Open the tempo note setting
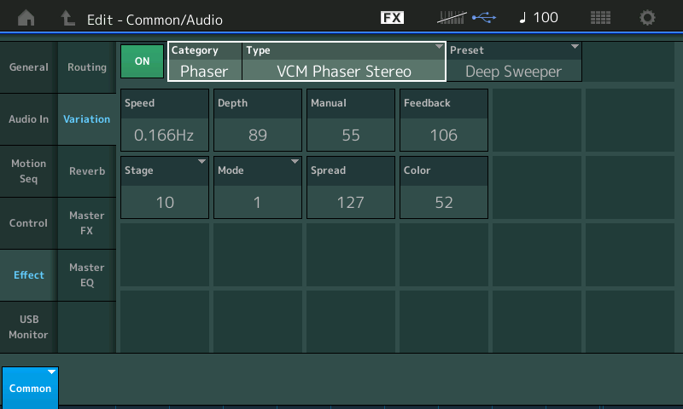This screenshot has width=683, height=409. point(539,18)
